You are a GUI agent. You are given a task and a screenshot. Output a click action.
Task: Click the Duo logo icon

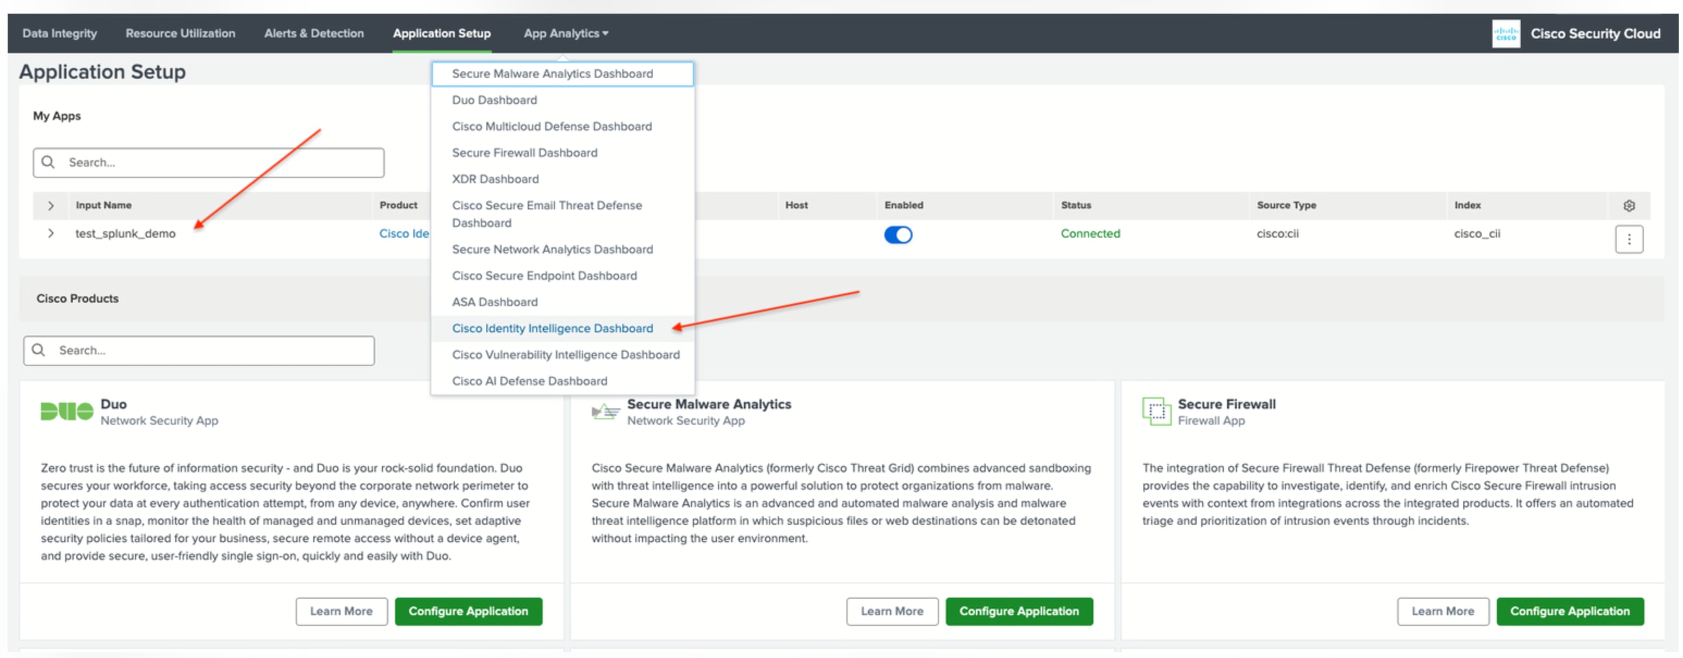[67, 411]
